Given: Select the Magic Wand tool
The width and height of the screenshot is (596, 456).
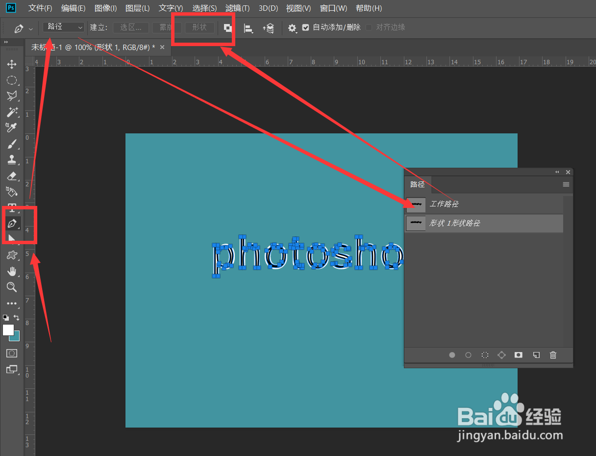Looking at the screenshot, I should 12,112.
